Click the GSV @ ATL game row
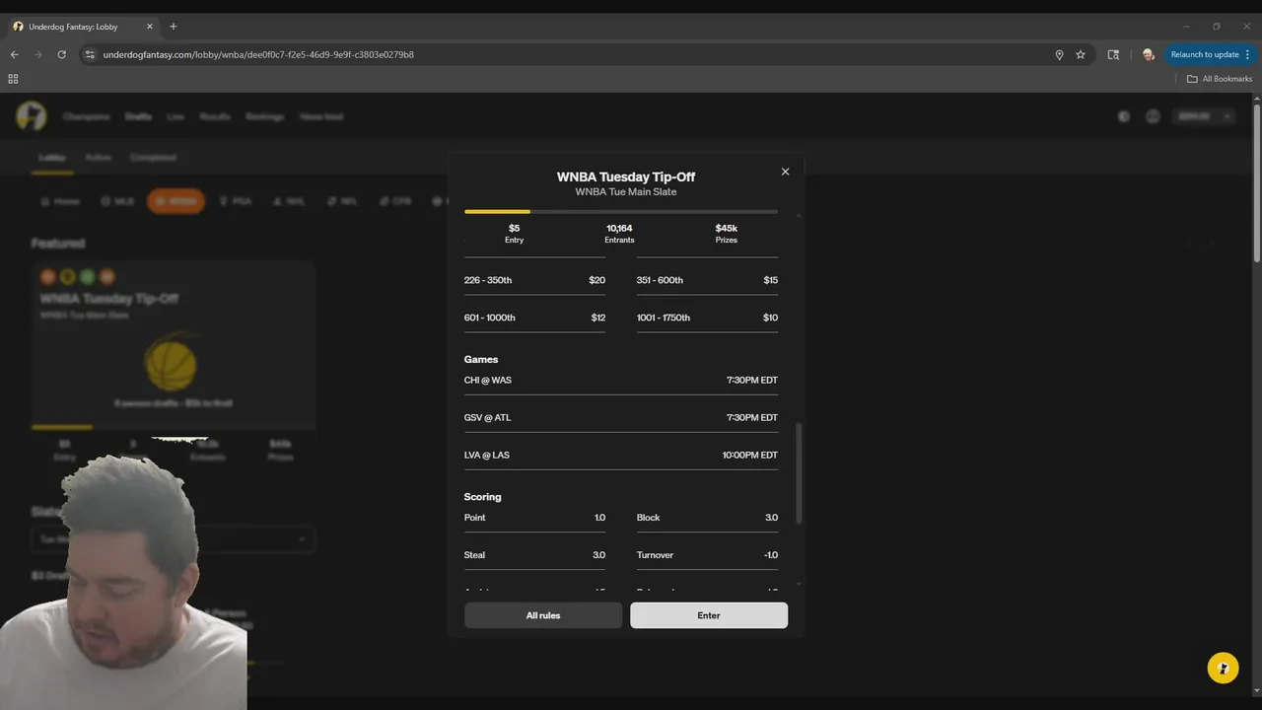This screenshot has height=710, width=1262. (x=621, y=417)
